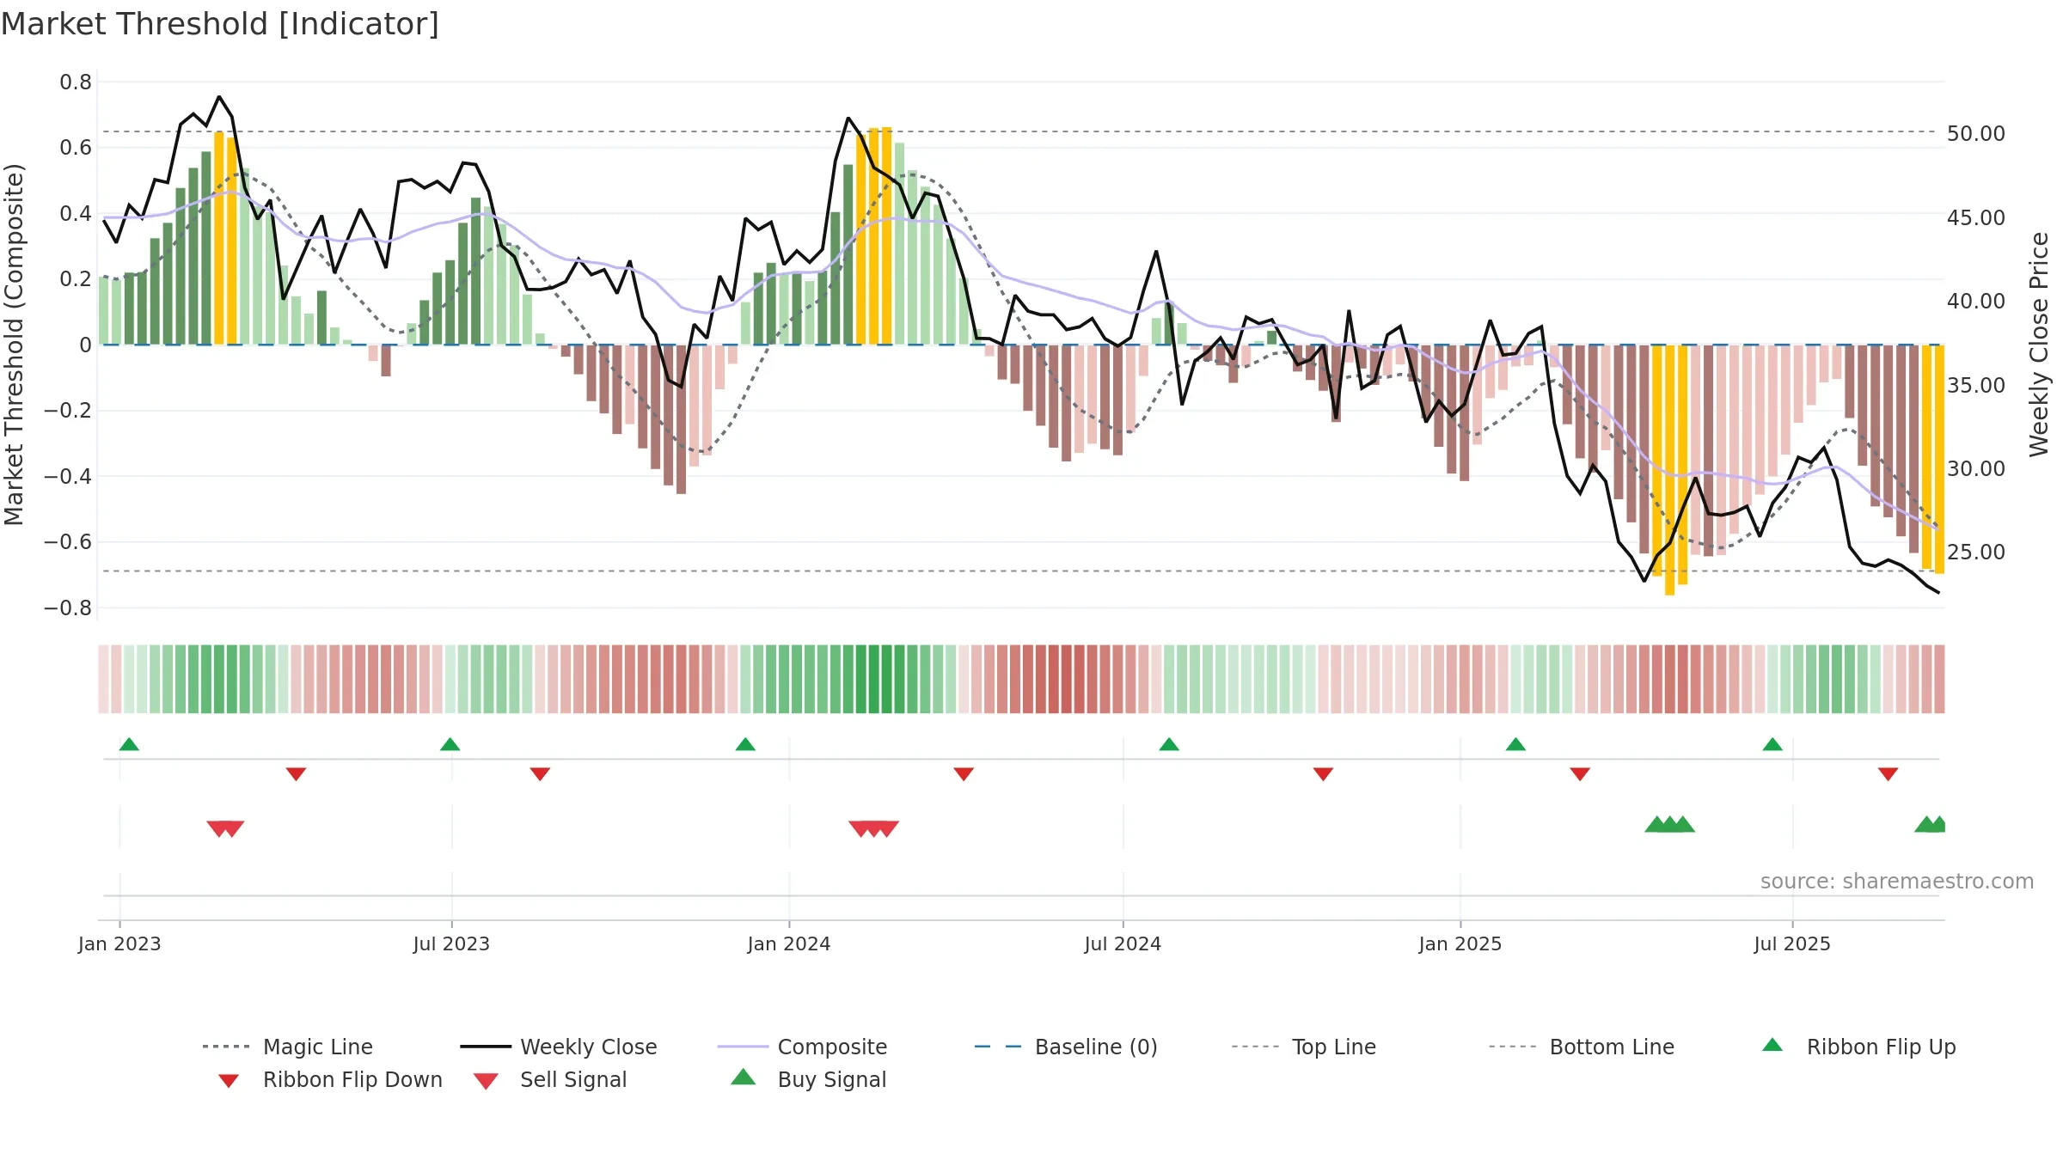Click the '40.00' right-axis price label

coord(1976,302)
